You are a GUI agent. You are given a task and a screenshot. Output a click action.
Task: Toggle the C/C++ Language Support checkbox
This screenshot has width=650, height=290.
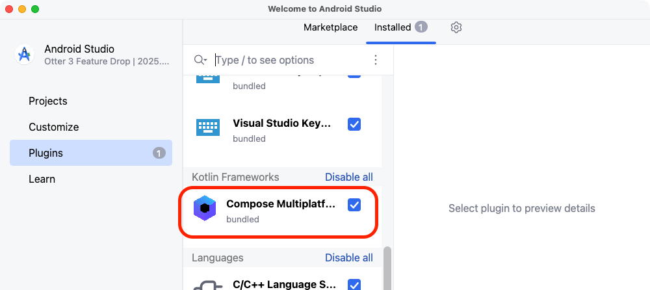click(x=354, y=284)
